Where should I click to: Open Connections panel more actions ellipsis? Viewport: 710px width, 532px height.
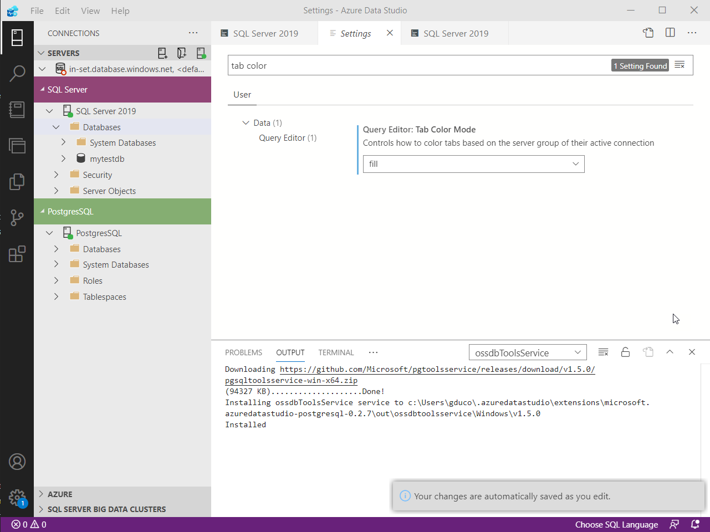[x=193, y=33]
